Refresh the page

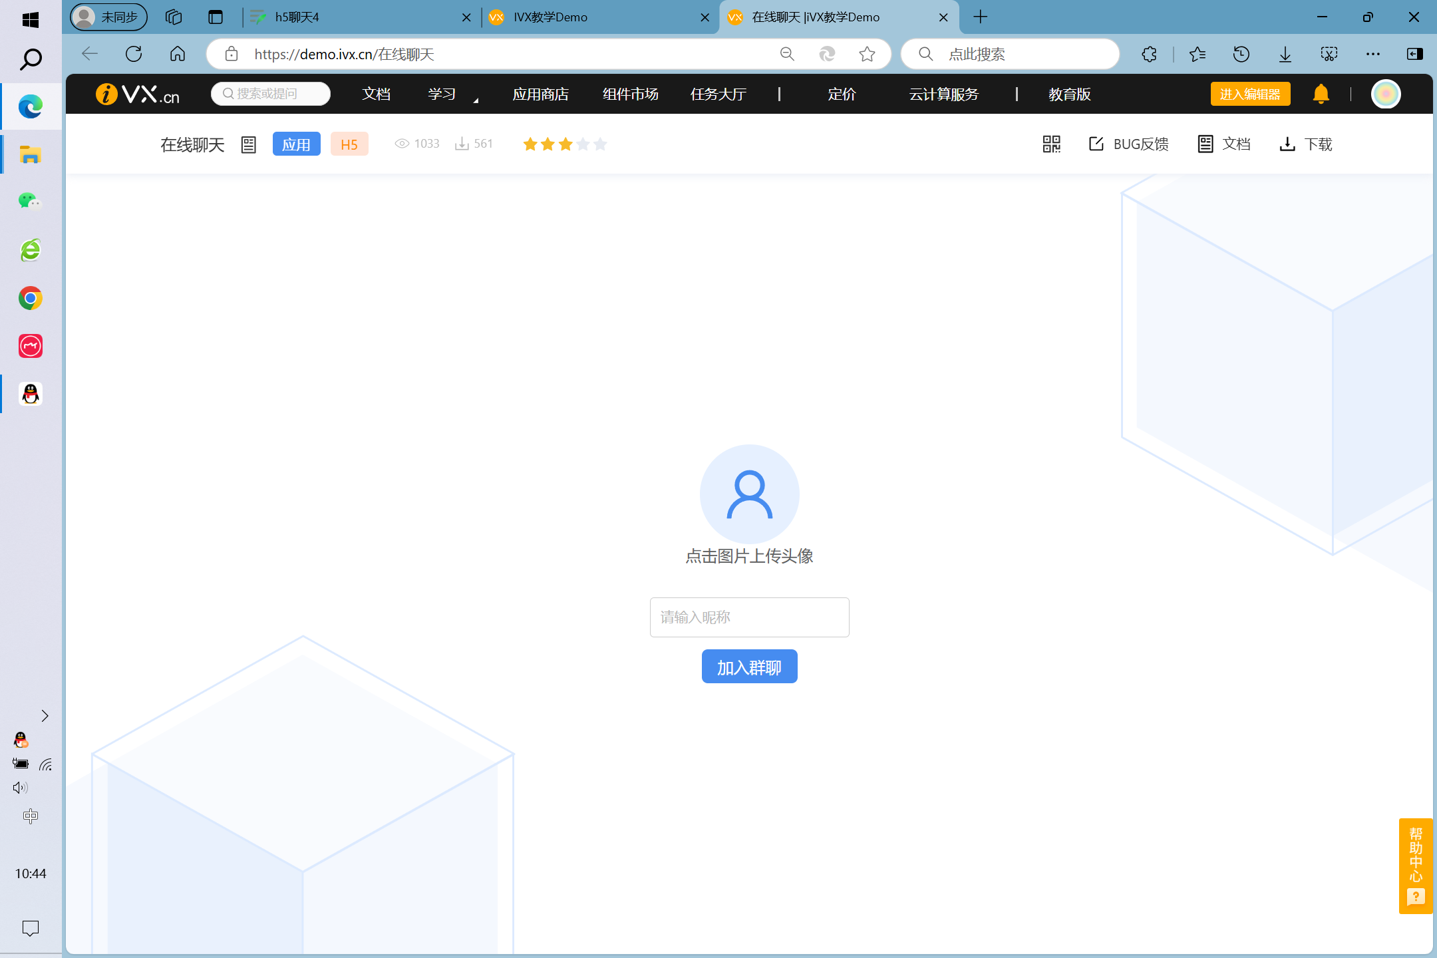(x=134, y=54)
